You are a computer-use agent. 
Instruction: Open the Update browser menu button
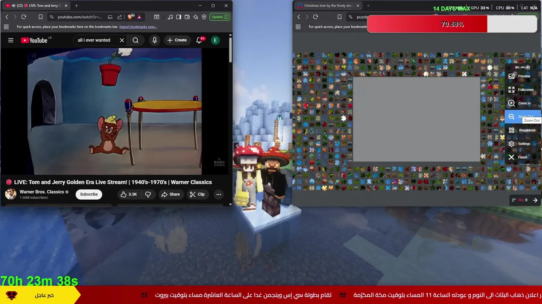(220, 17)
